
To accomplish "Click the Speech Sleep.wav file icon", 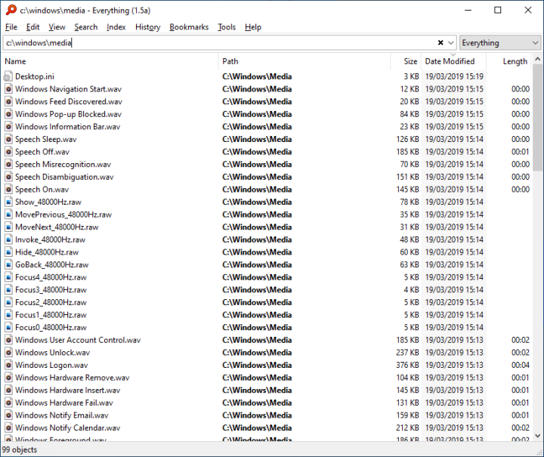I will pyautogui.click(x=8, y=139).
